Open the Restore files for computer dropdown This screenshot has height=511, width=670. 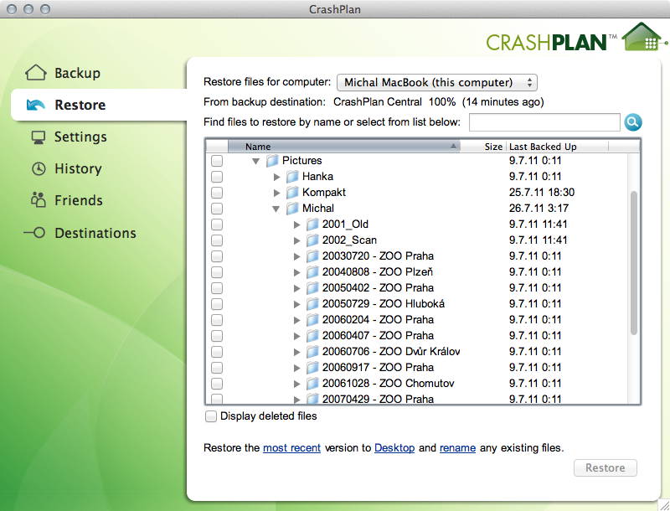click(436, 82)
